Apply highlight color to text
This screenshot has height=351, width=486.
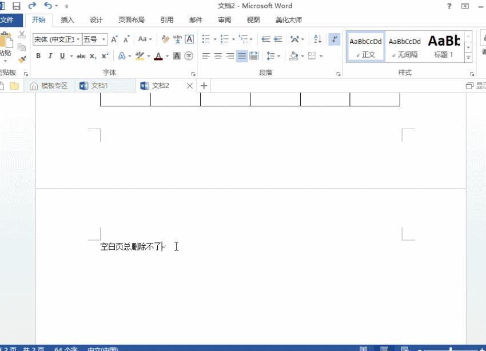click(x=139, y=55)
